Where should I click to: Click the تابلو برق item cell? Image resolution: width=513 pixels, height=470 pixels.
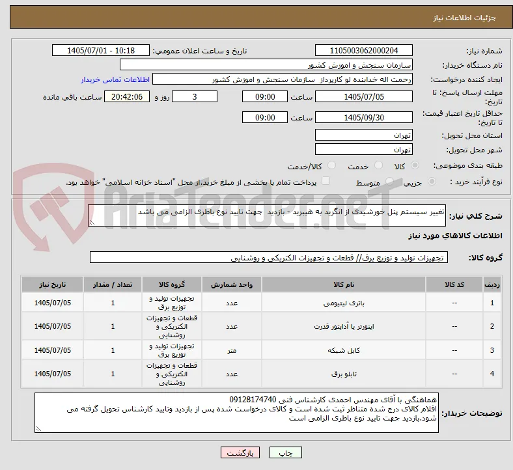pyautogui.click(x=344, y=374)
